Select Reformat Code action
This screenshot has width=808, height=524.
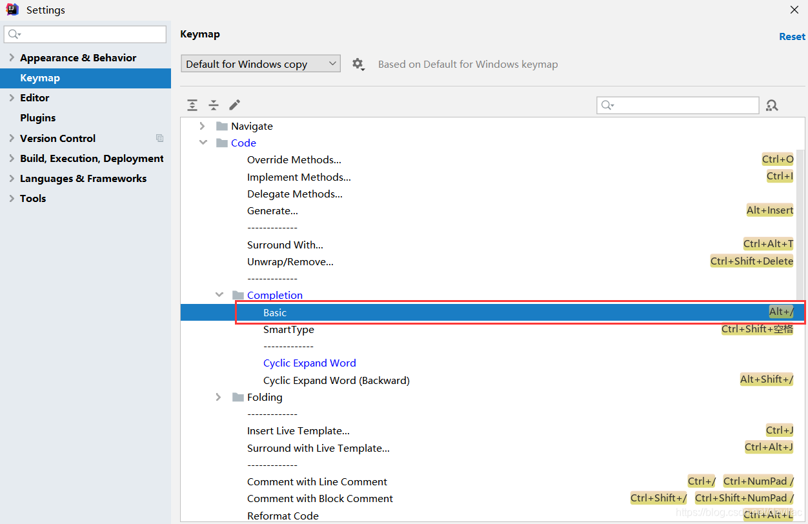point(283,516)
